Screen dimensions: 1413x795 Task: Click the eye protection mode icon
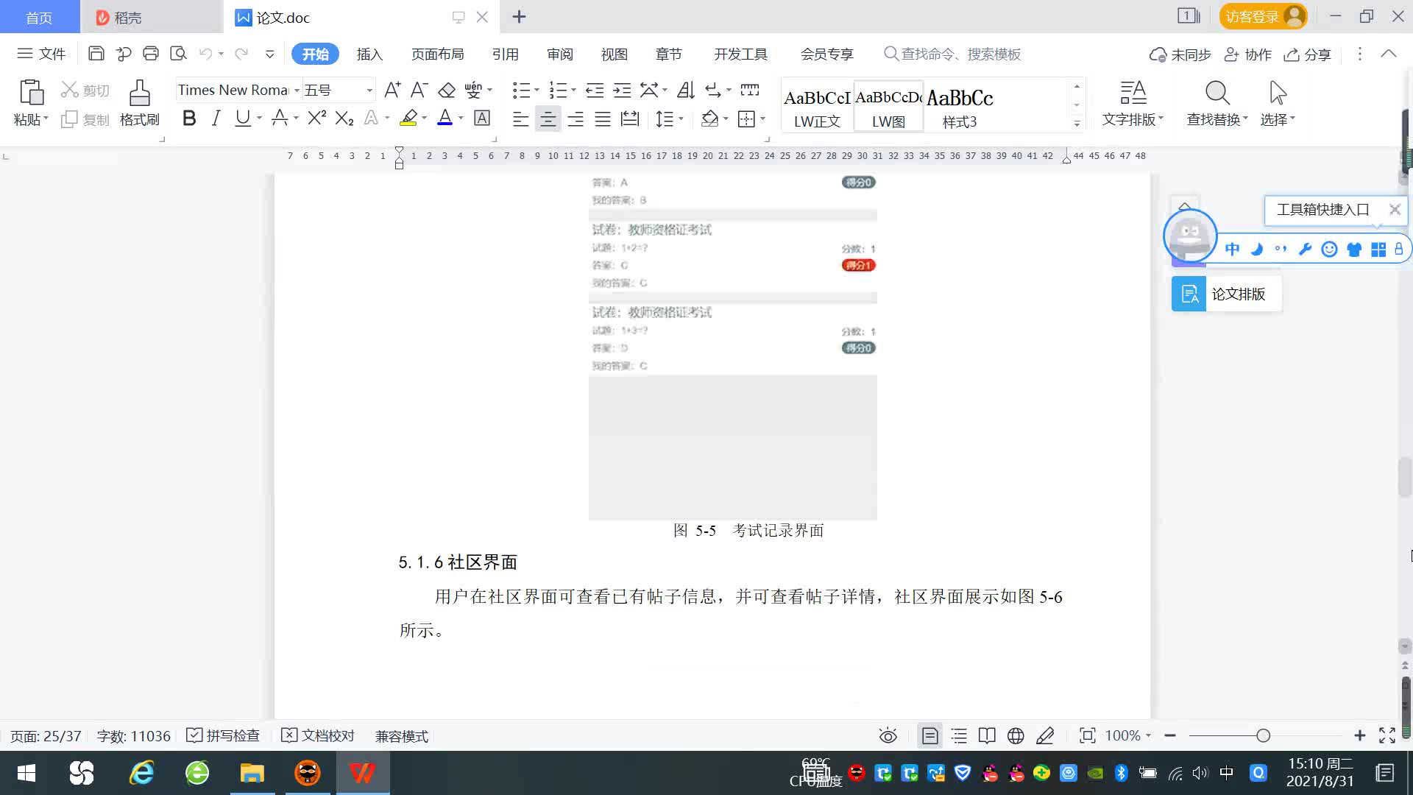[x=888, y=735]
